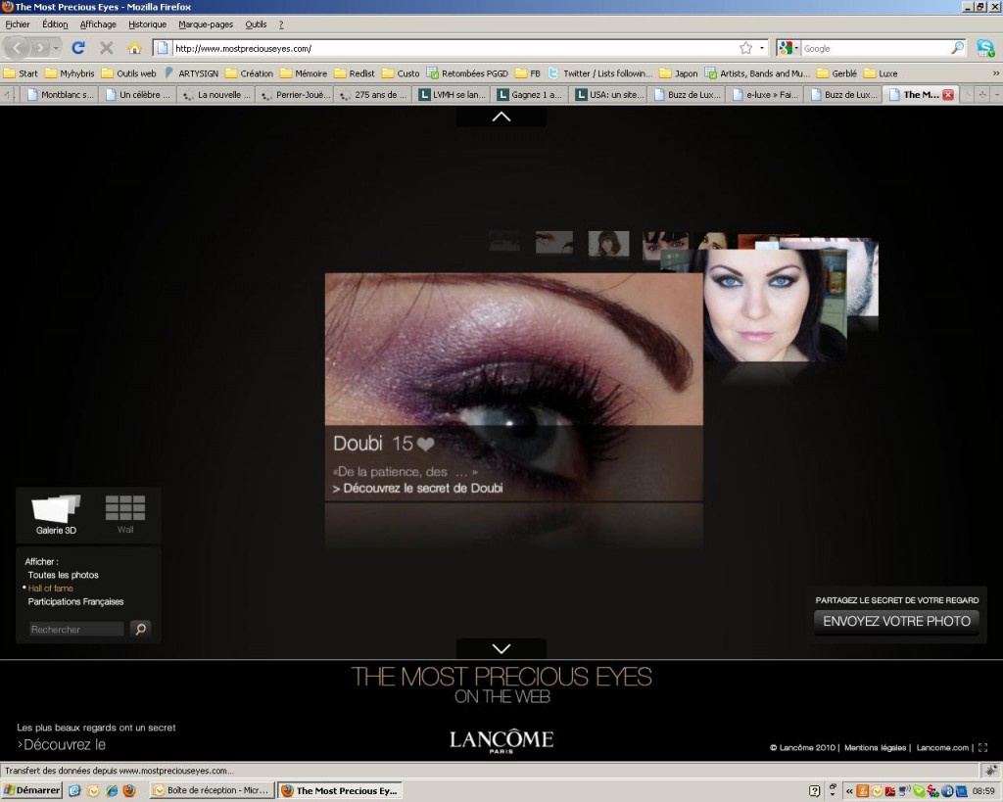Open the address bar history dropdown
Screen dimensions: 1003x802
(762, 48)
